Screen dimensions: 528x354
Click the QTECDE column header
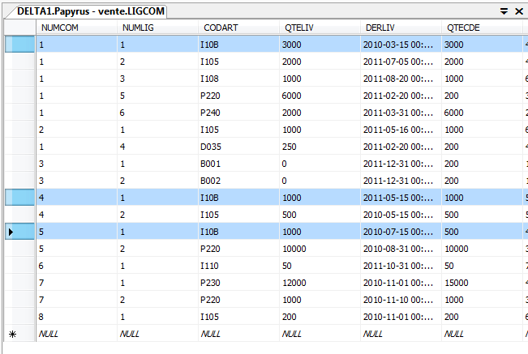(482, 27)
